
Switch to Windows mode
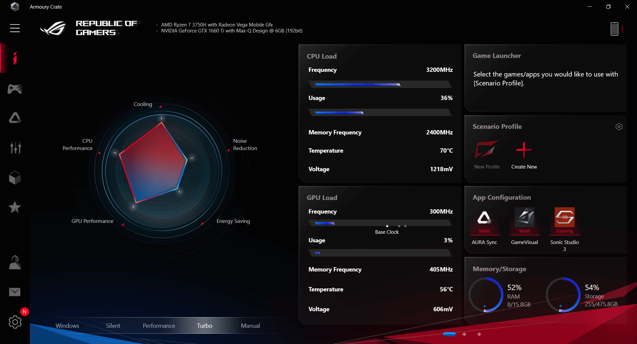point(67,325)
